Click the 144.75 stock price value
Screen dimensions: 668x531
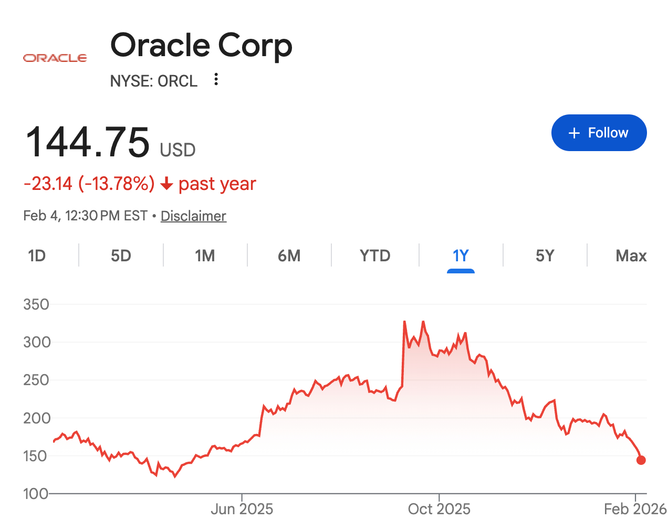pos(88,142)
